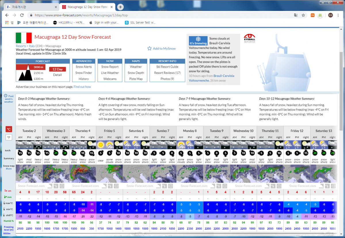
Task: Click the 350 freezing level value
Action: tap(92, 229)
